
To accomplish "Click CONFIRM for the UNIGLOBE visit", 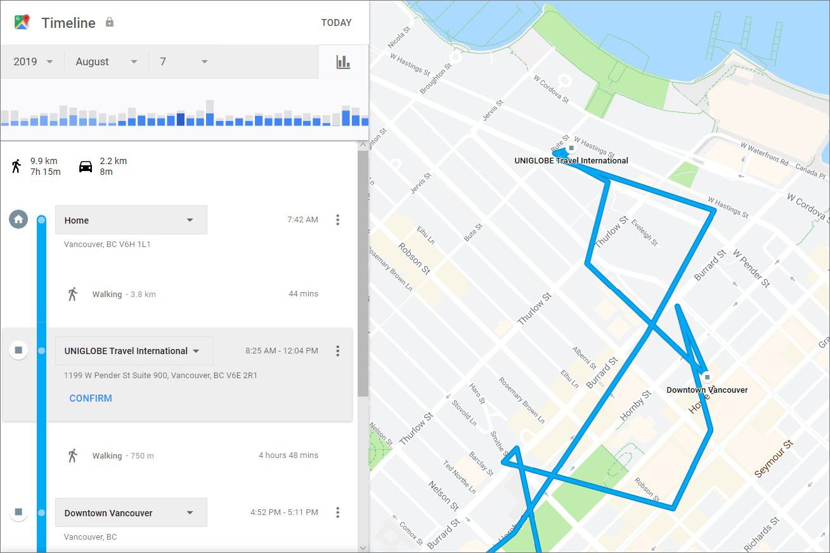I will coord(91,398).
